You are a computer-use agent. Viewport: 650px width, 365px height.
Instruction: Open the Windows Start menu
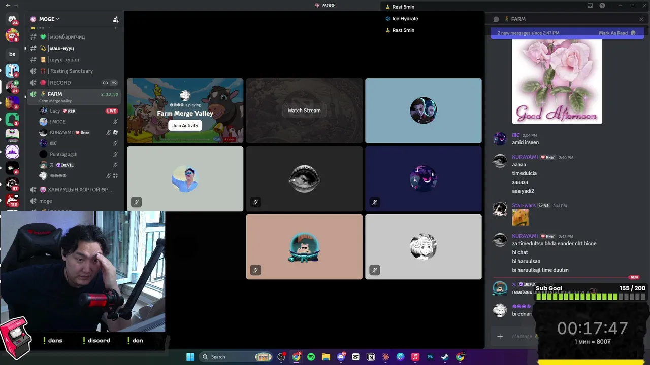pos(190,357)
